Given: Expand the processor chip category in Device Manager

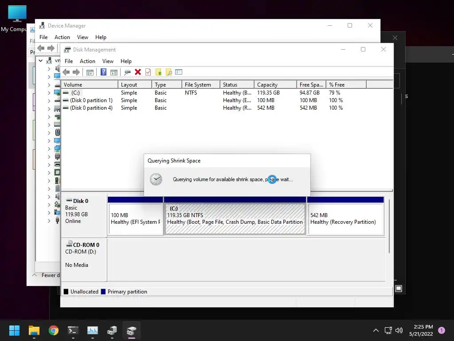Looking at the screenshot, I should [x=49, y=173].
